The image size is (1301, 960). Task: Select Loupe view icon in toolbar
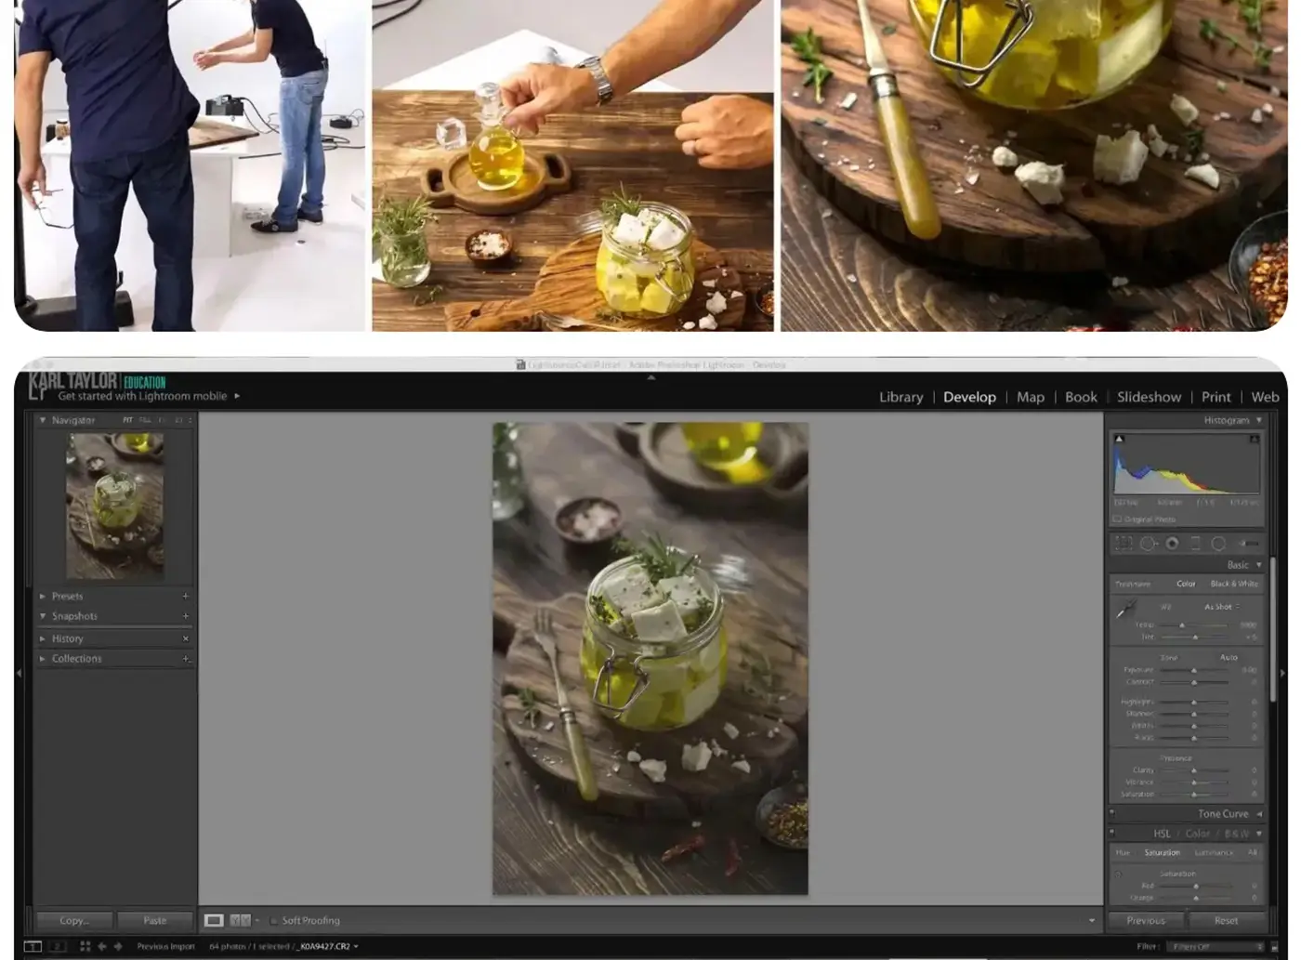pos(214,920)
